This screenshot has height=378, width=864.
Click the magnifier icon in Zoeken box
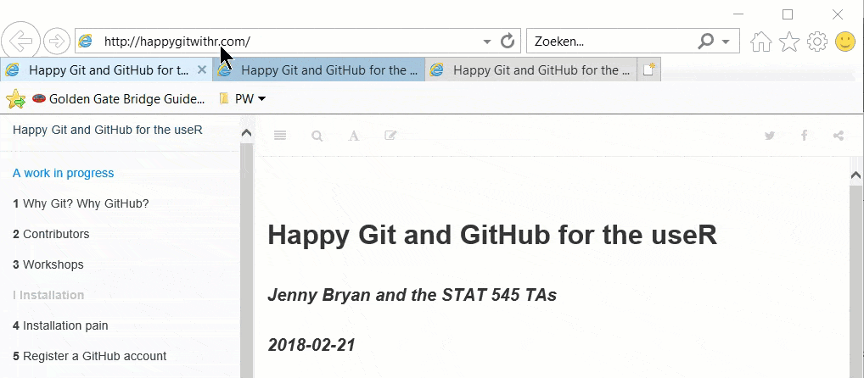click(706, 41)
